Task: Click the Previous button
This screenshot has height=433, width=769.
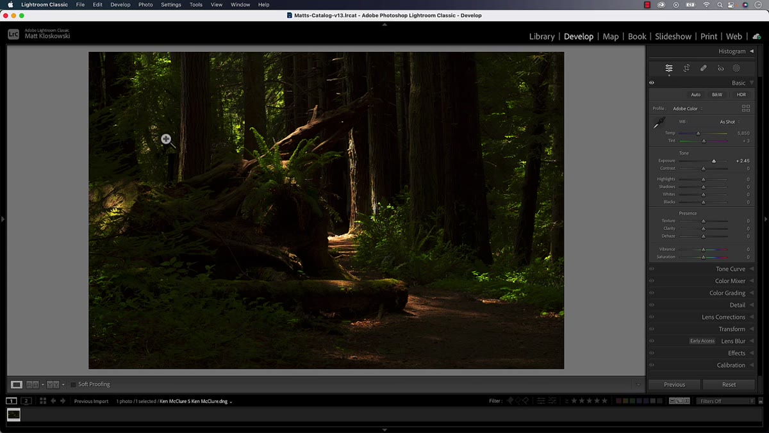Action: 674,384
